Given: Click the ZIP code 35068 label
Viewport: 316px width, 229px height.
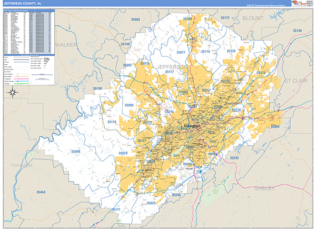Looking at the screenshot, I should [183, 92].
